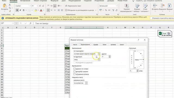Click the Bottom Align icon
174x98 pixels.
point(55,6)
